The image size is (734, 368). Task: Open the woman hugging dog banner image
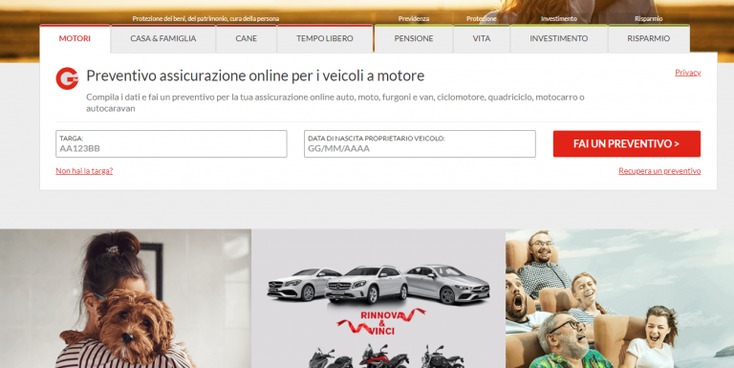[125, 299]
